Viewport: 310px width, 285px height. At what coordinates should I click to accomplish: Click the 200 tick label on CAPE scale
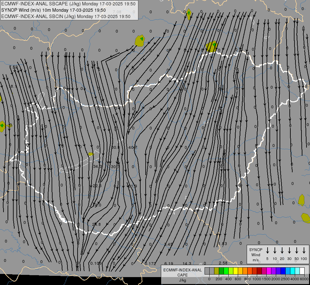point(219,279)
